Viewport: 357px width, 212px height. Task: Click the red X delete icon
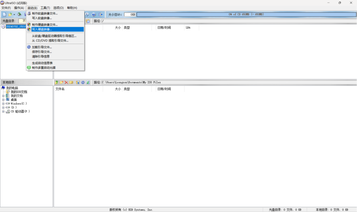coord(66,82)
